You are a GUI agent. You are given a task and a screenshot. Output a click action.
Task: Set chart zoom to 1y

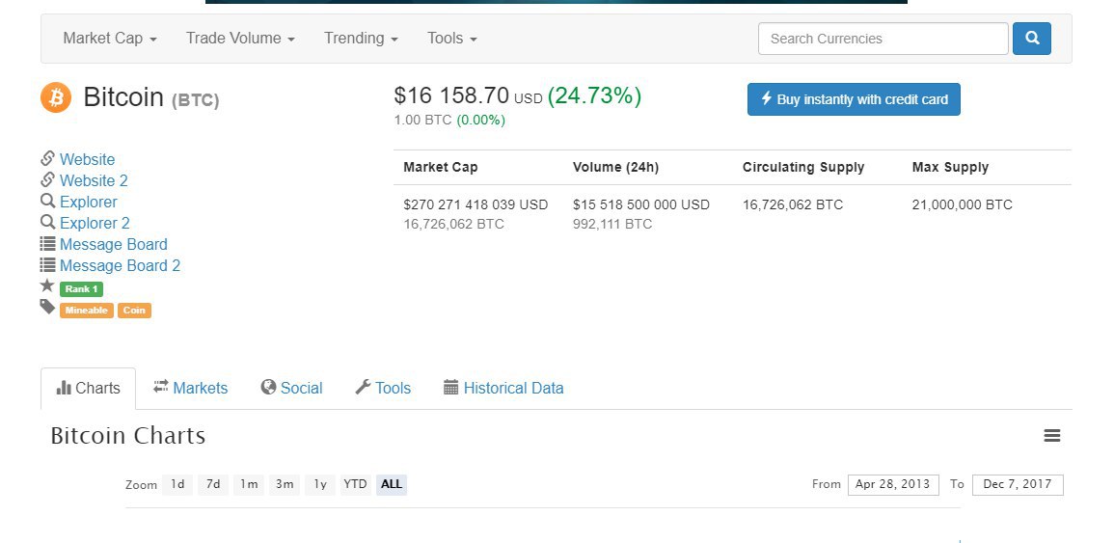click(320, 485)
